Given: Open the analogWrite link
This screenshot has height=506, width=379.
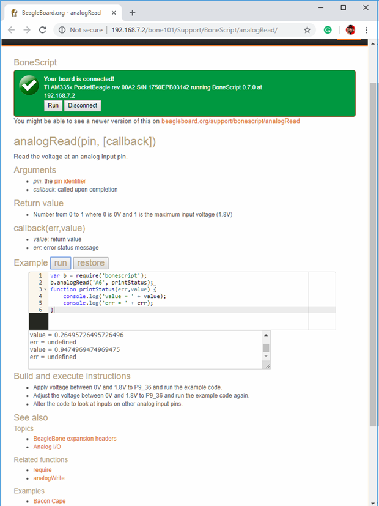Looking at the screenshot, I should [49, 478].
